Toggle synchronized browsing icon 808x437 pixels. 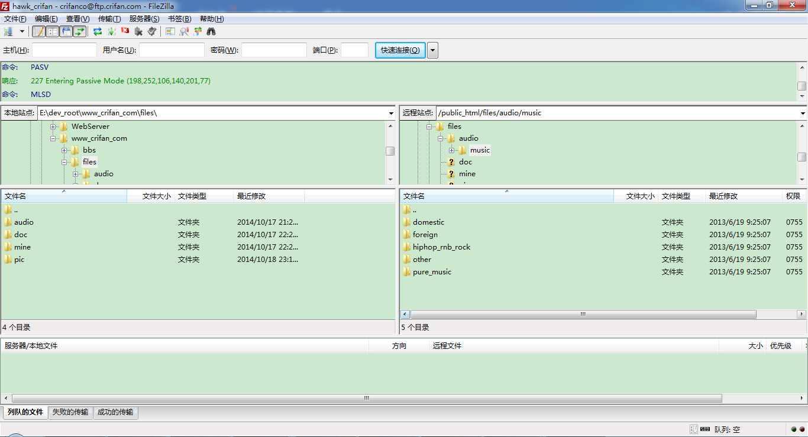point(198,31)
